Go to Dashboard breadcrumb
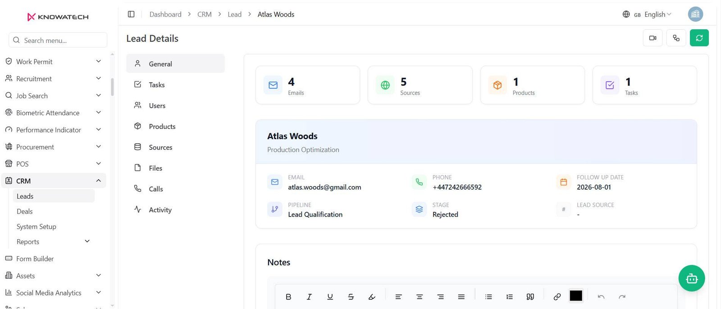Screen dimensions: 721x309 coord(165,14)
